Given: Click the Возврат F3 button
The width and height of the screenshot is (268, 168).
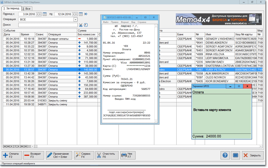Looking at the screenshot, I should pos(33,156).
